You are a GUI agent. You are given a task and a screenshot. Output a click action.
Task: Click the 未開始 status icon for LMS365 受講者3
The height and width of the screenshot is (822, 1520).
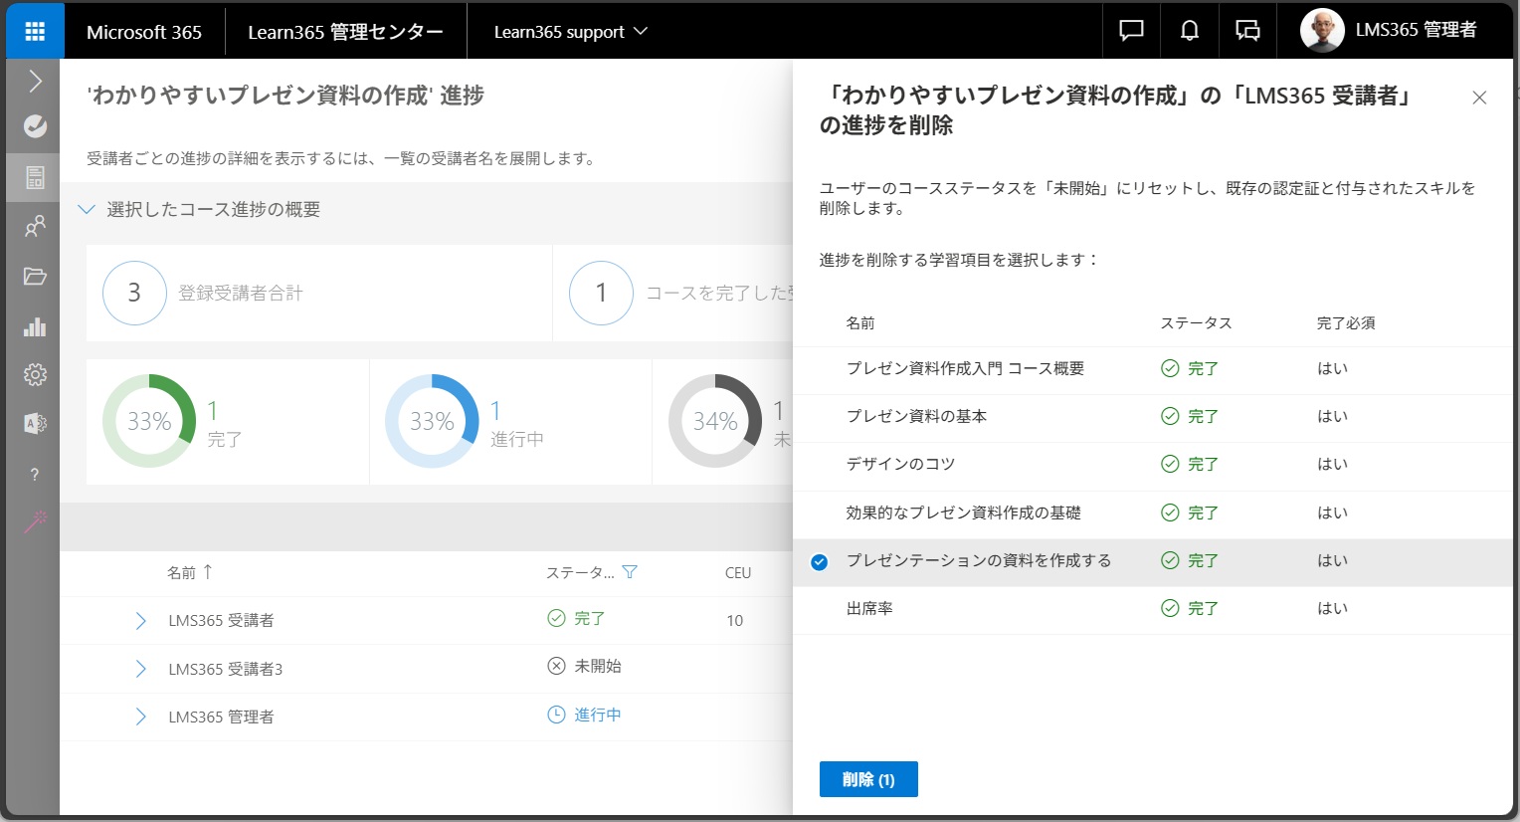click(x=556, y=667)
